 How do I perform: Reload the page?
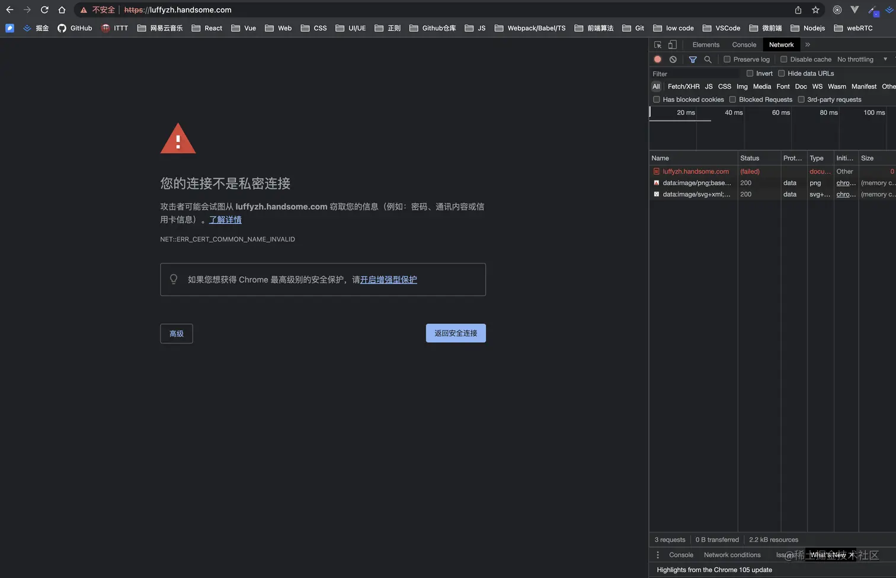44,10
